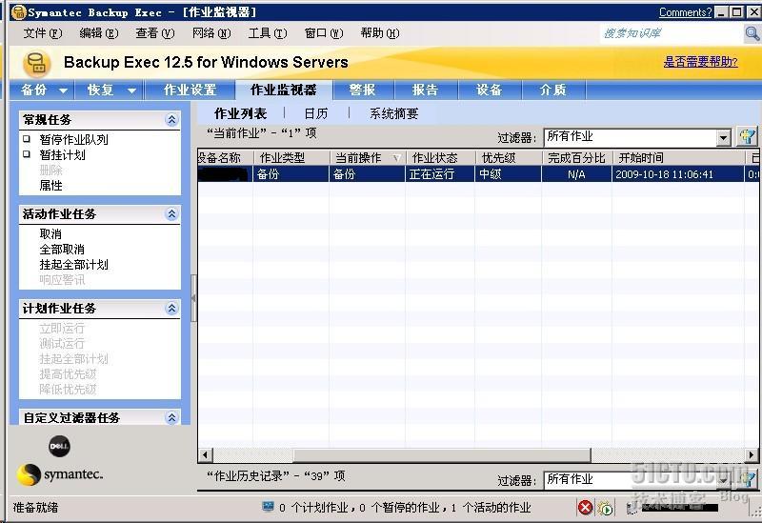Click the green job status icon in status bar
This screenshot has width=762, height=523.
coord(605,509)
